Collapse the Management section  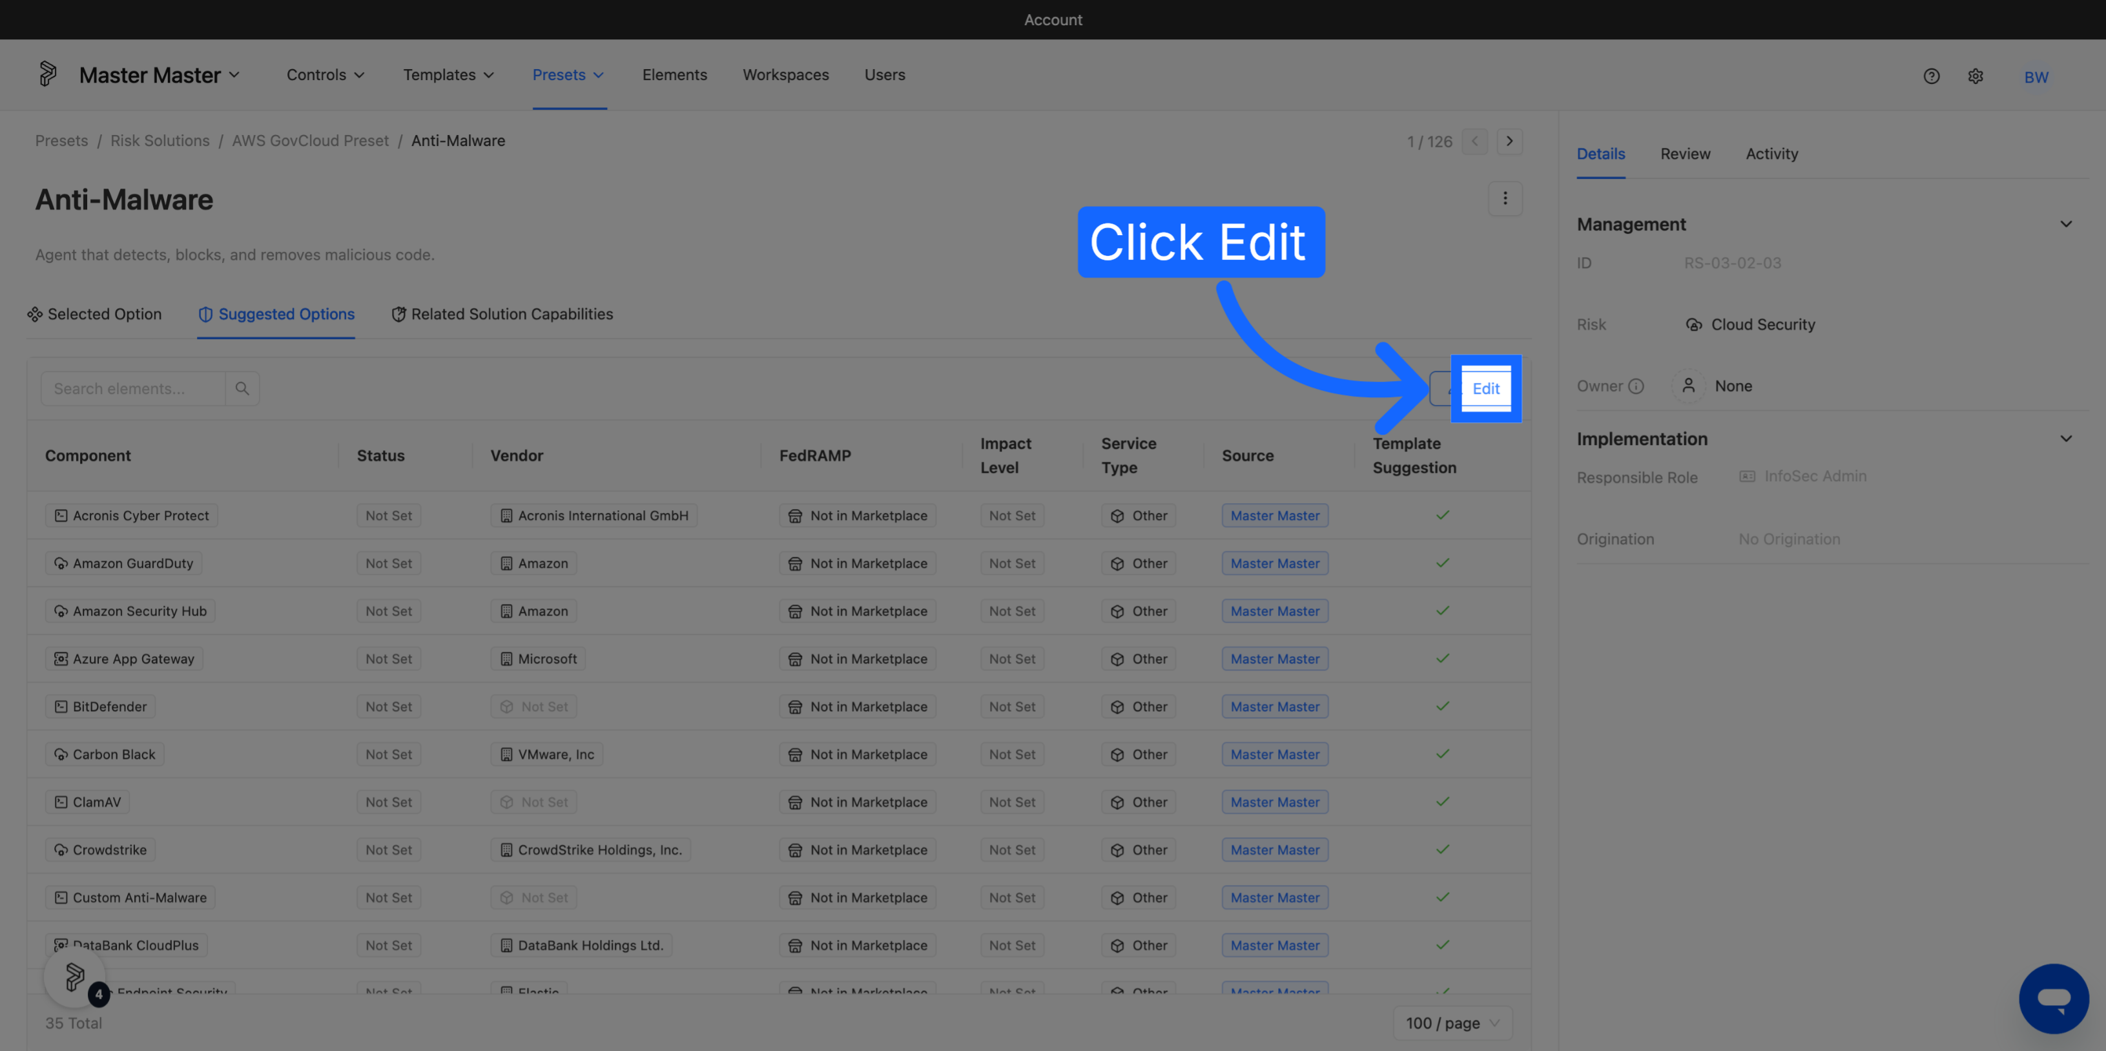pos(2065,224)
